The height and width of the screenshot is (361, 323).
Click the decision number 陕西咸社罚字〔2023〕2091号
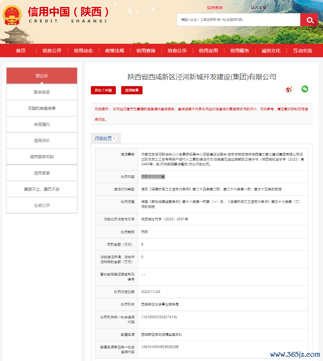pos(165,219)
